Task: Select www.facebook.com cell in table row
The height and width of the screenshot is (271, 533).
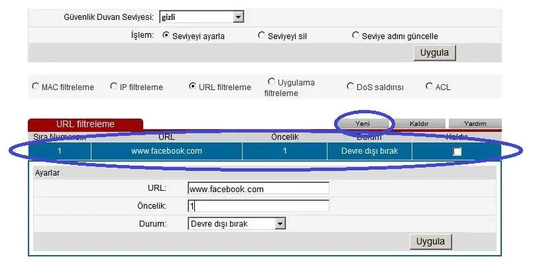Action: [x=166, y=151]
